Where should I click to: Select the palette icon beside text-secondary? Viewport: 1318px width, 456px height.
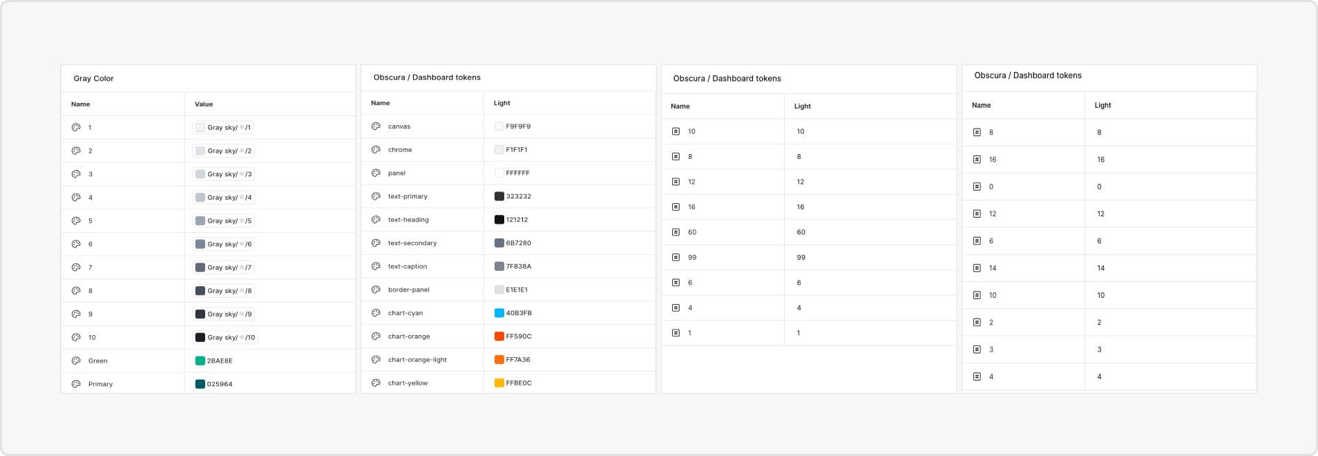tap(376, 243)
